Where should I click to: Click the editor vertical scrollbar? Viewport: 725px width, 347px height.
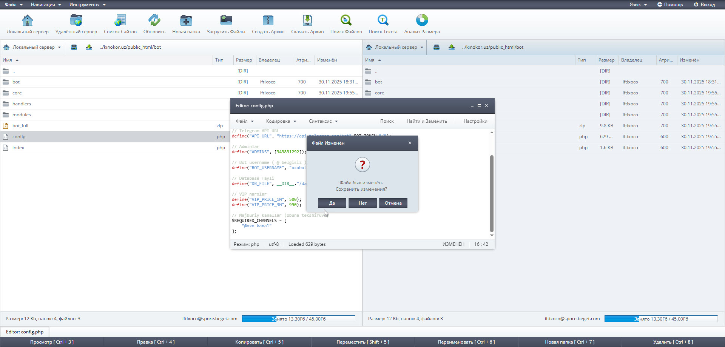pyautogui.click(x=492, y=193)
